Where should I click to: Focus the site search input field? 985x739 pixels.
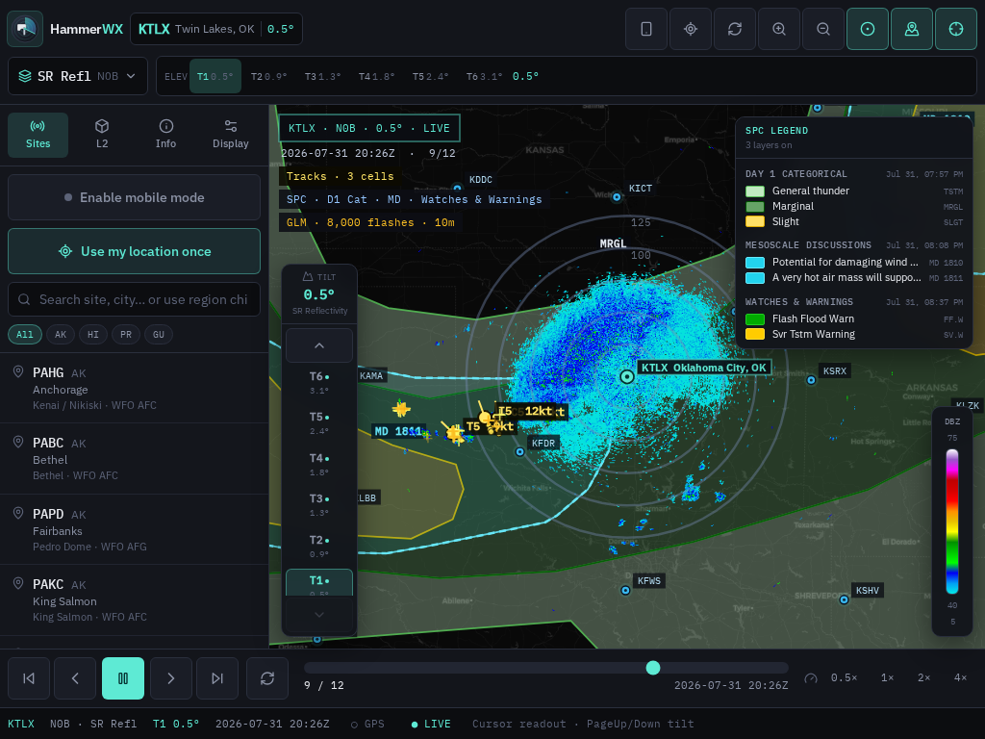(x=135, y=299)
